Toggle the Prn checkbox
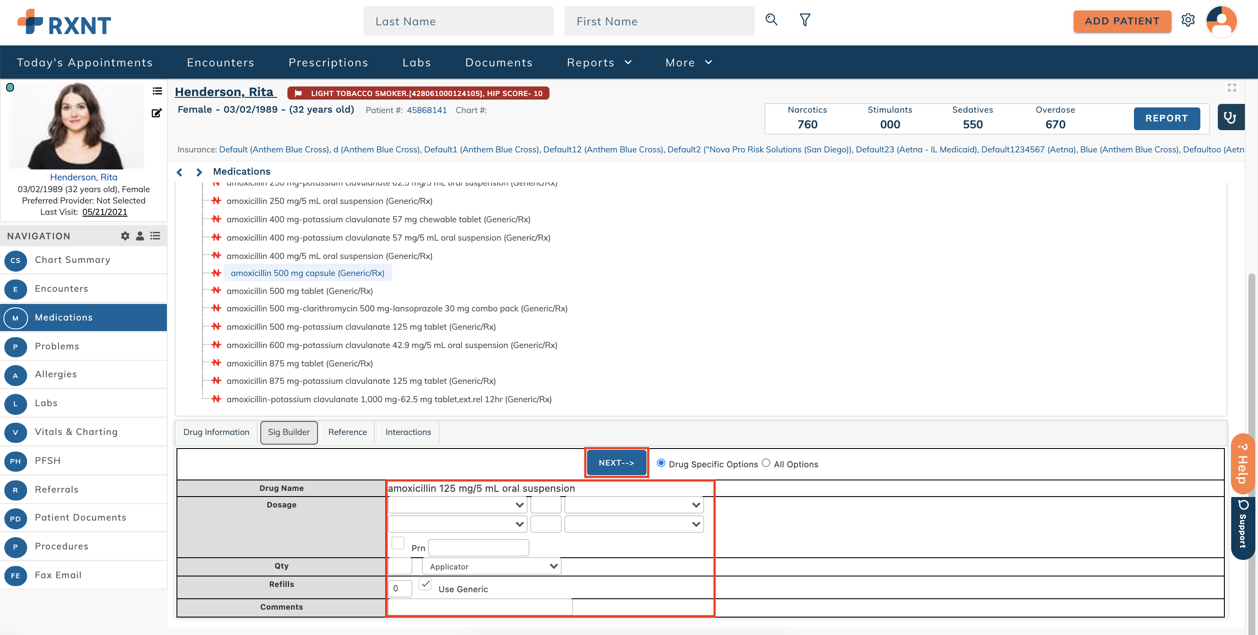The height and width of the screenshot is (635, 1258). 398,543
